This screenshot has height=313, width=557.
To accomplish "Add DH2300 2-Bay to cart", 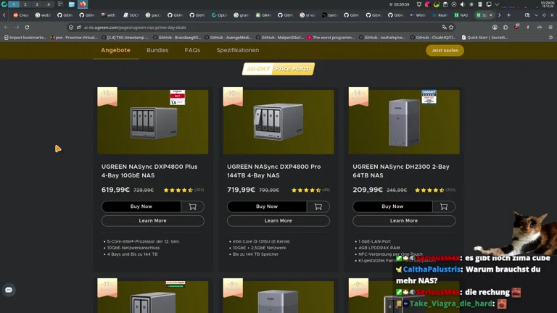I will [x=444, y=206].
